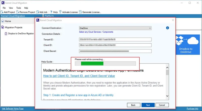Open the View menu

tap(11, 8)
